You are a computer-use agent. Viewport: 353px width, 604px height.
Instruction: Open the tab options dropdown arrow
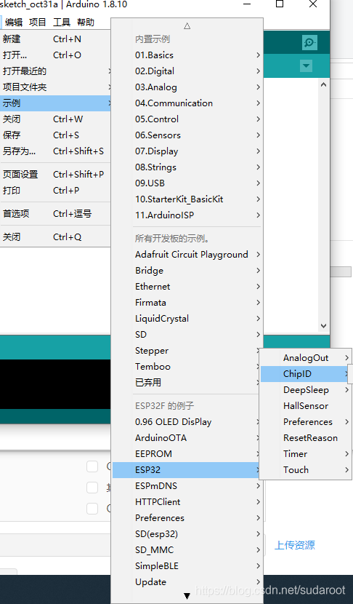(306, 66)
